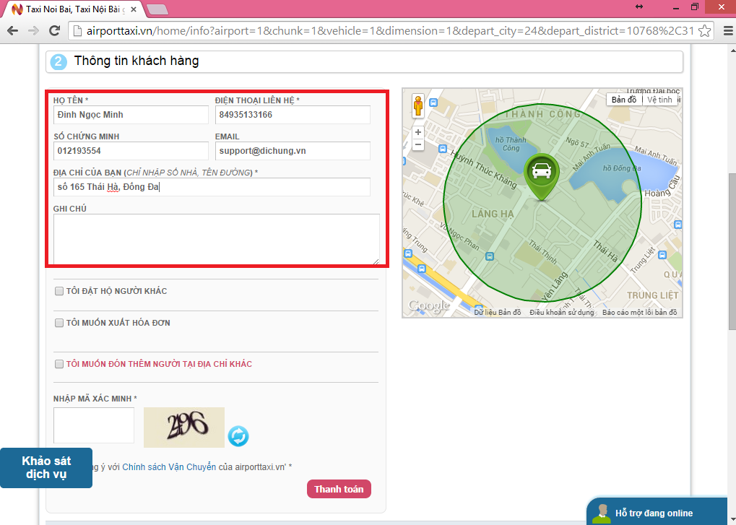Click the captcha refresh icon
Image resolution: width=736 pixels, height=525 pixels.
click(238, 436)
